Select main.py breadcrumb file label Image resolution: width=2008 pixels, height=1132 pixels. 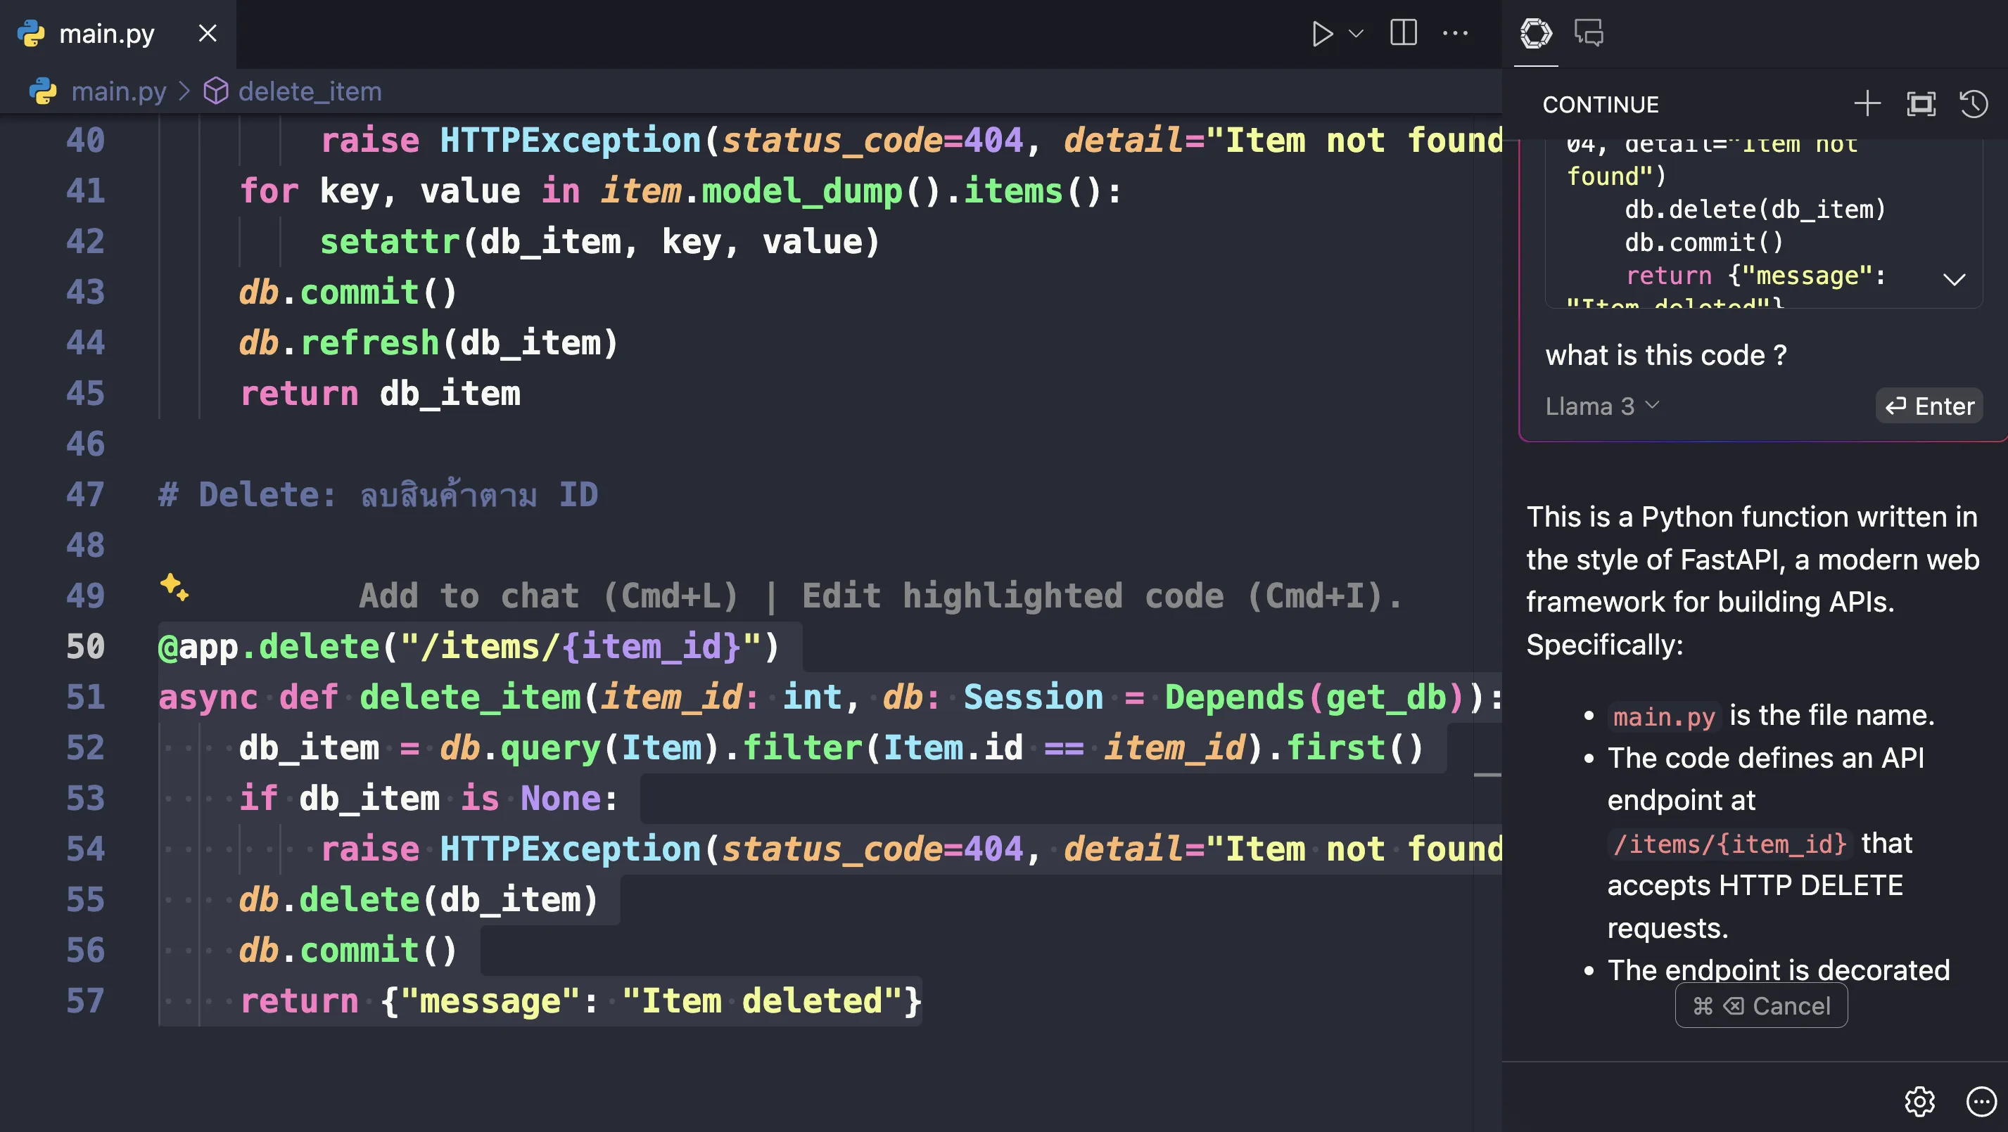click(117, 91)
